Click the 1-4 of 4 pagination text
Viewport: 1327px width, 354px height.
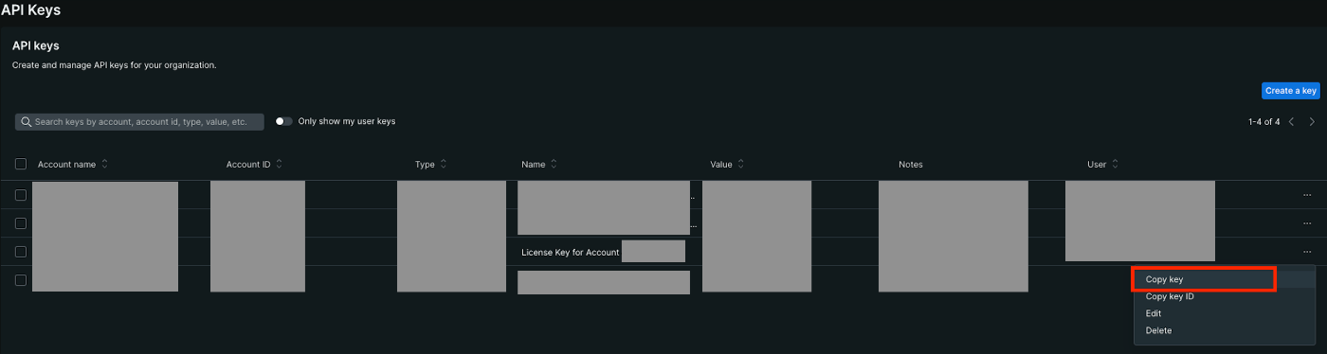[1264, 121]
